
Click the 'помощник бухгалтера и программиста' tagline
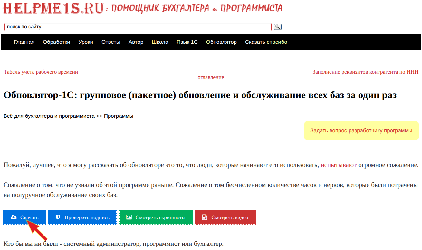click(x=197, y=8)
